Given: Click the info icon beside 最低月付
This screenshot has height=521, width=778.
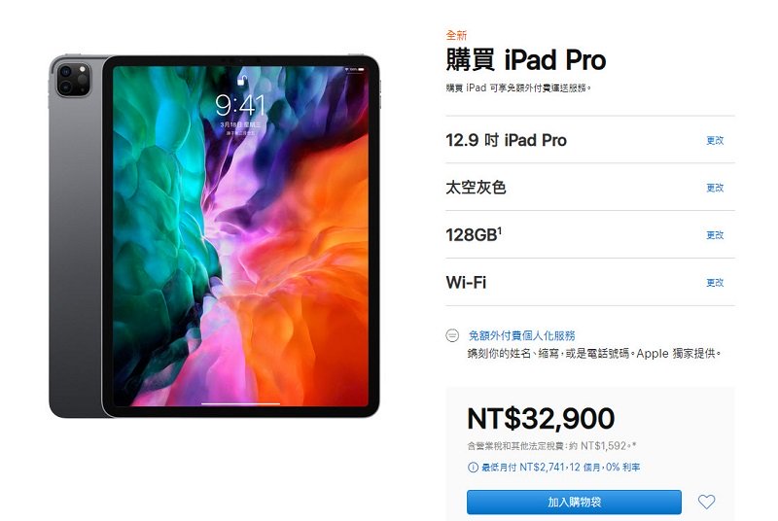Looking at the screenshot, I should [473, 468].
